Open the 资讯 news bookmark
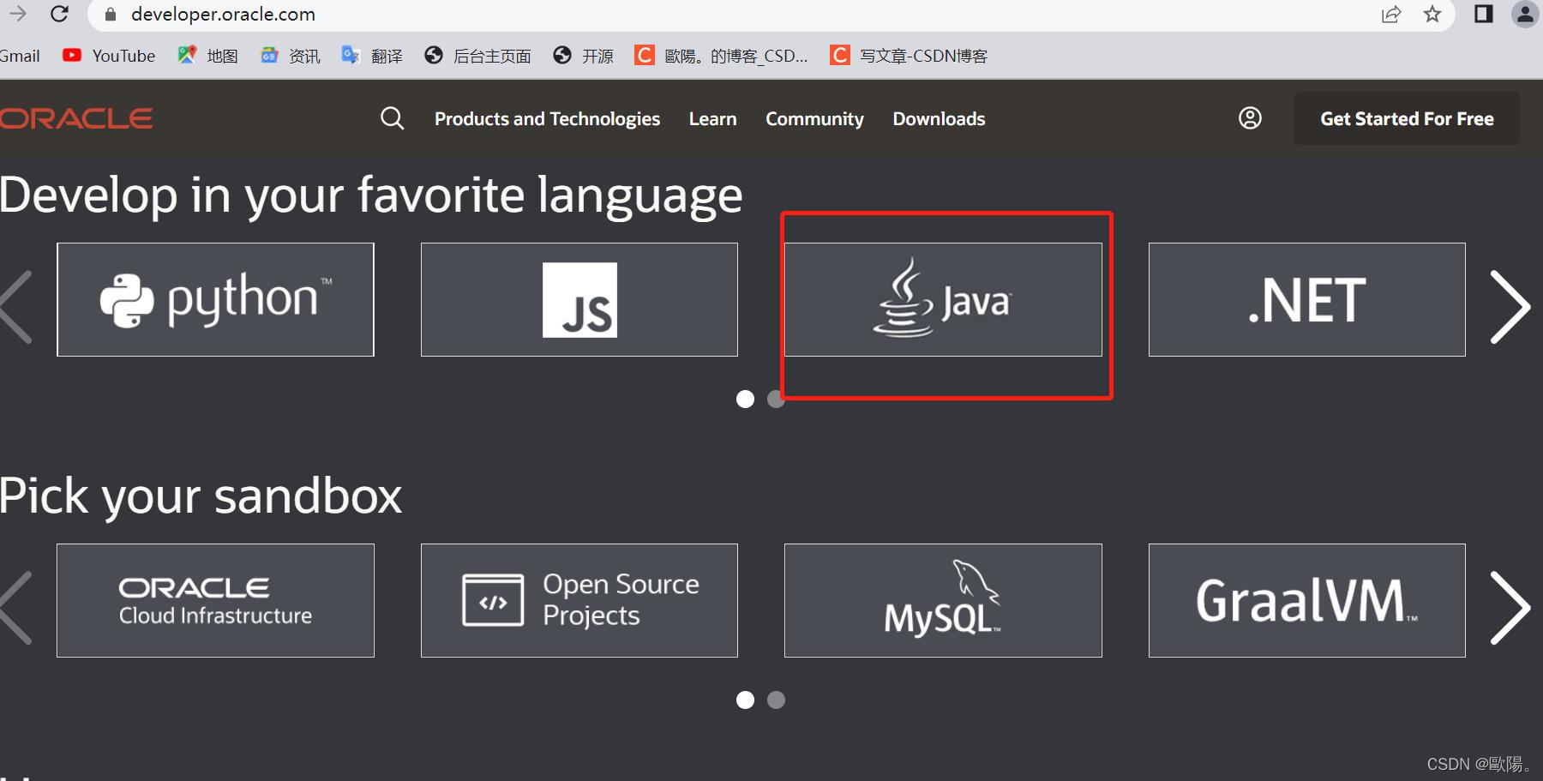 tap(291, 56)
